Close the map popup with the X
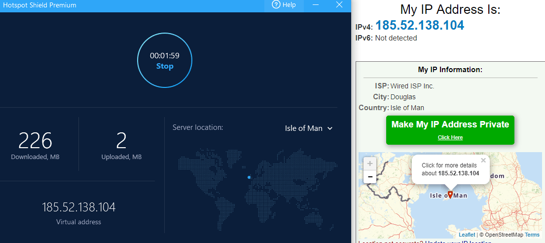 [x=483, y=161]
